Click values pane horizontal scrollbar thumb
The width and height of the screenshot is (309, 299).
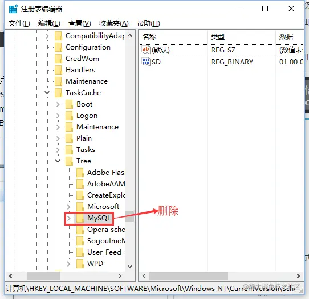coord(188,276)
